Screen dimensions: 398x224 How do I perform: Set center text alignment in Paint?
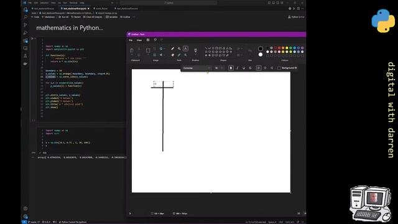pyautogui.click(x=266, y=68)
